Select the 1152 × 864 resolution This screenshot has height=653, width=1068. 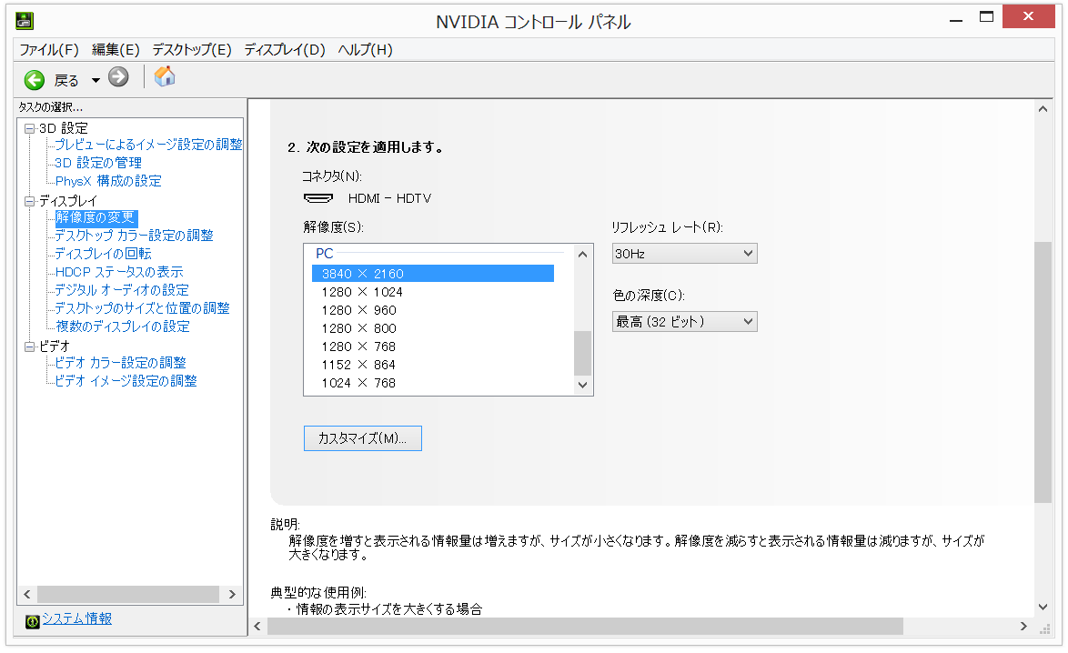click(x=359, y=365)
